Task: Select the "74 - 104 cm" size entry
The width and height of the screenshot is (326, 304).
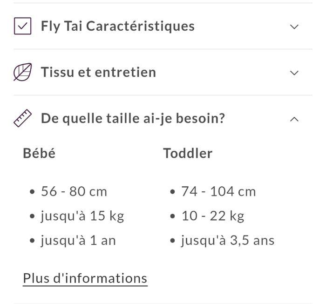Action: click(x=218, y=191)
